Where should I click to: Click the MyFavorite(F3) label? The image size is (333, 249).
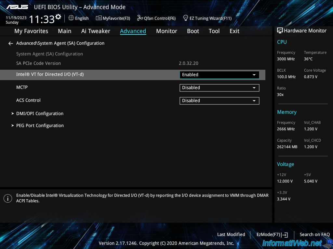coord(116,18)
